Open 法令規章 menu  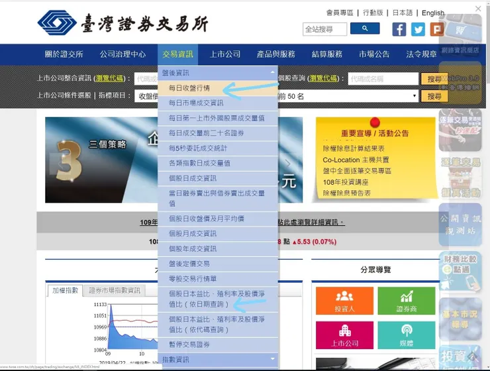tap(421, 54)
